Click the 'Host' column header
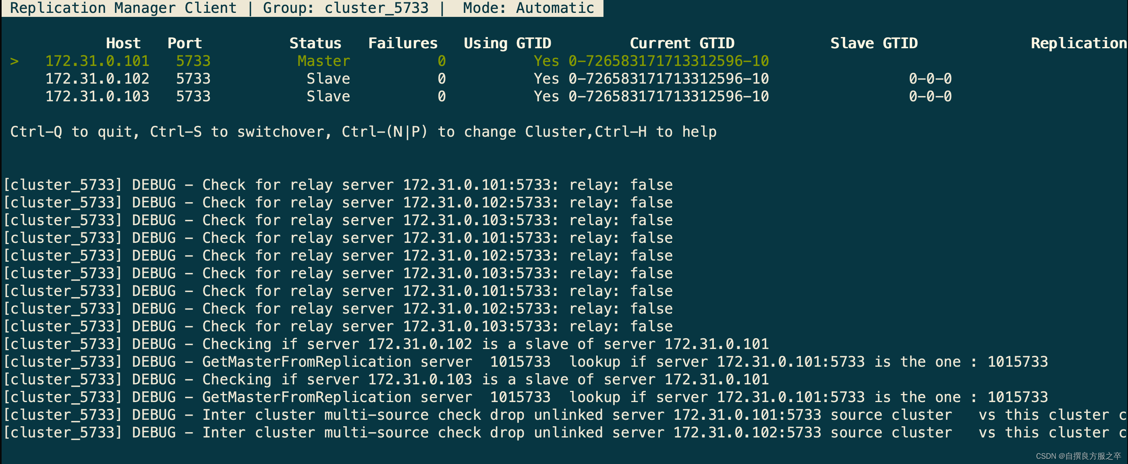1128x464 pixels. (123, 43)
